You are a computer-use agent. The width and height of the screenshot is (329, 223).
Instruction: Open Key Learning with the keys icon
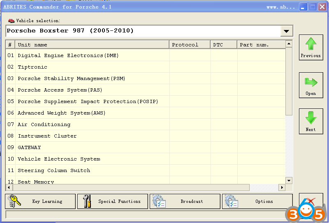point(14,201)
